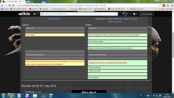
Task: Open the Hotmail bookmark
Action: (83, 9)
